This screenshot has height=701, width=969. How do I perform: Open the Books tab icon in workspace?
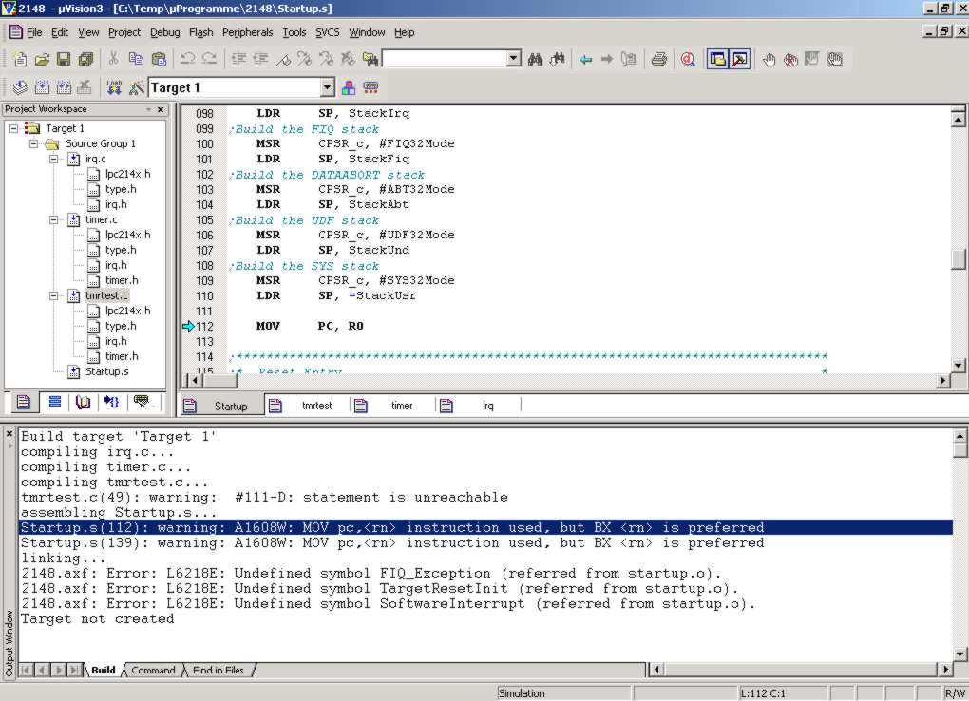pos(83,403)
